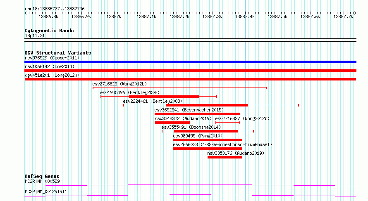The width and height of the screenshot is (368, 201).
Task: Click the RefSeq Genes track title
Action: (42, 176)
